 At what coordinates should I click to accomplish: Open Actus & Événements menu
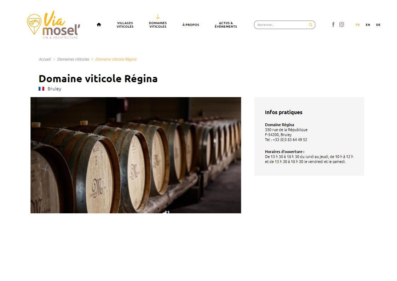pos(226,24)
